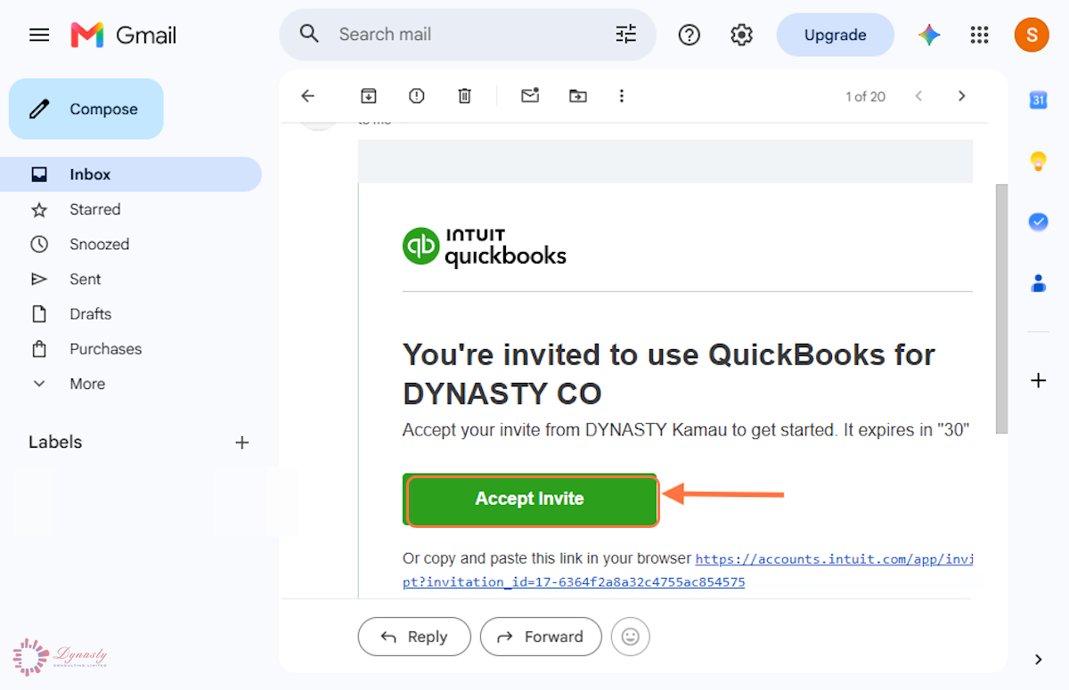Click the Labels heading

pos(55,442)
